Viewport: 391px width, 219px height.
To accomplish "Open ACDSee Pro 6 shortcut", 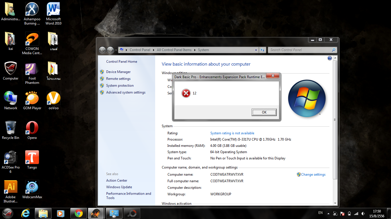I will 11,162.
